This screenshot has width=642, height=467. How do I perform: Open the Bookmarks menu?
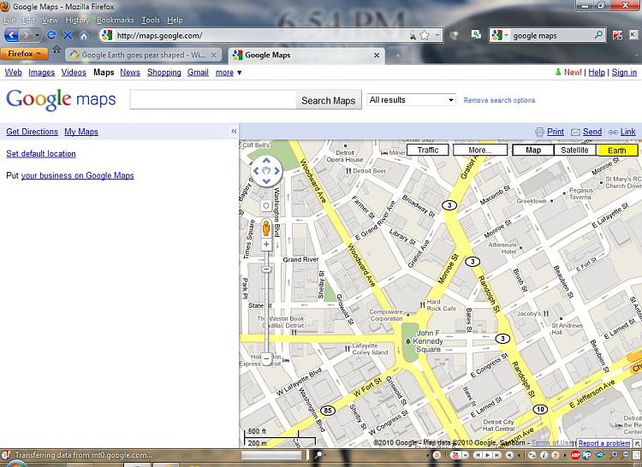point(115,20)
